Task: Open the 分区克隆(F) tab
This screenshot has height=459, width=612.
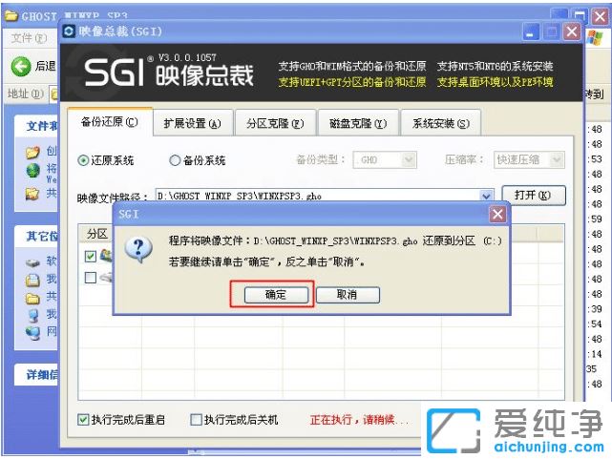Action: [x=275, y=124]
